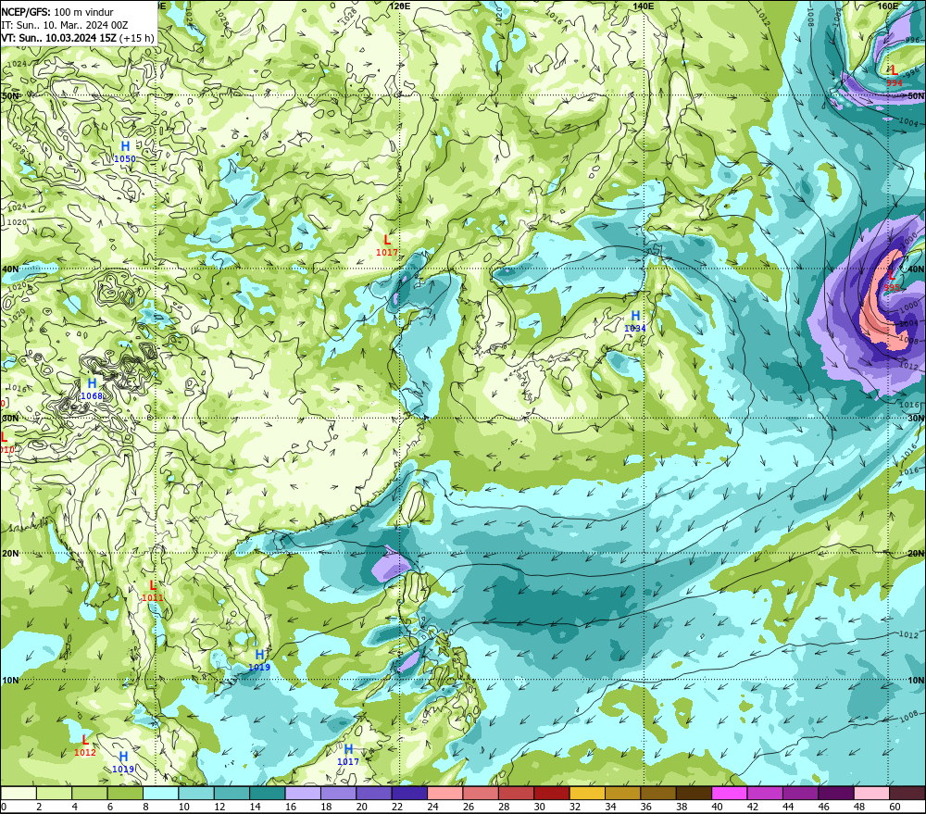
Task: Pick the pink legend swatch between 24 and 26
Action: click(x=445, y=793)
